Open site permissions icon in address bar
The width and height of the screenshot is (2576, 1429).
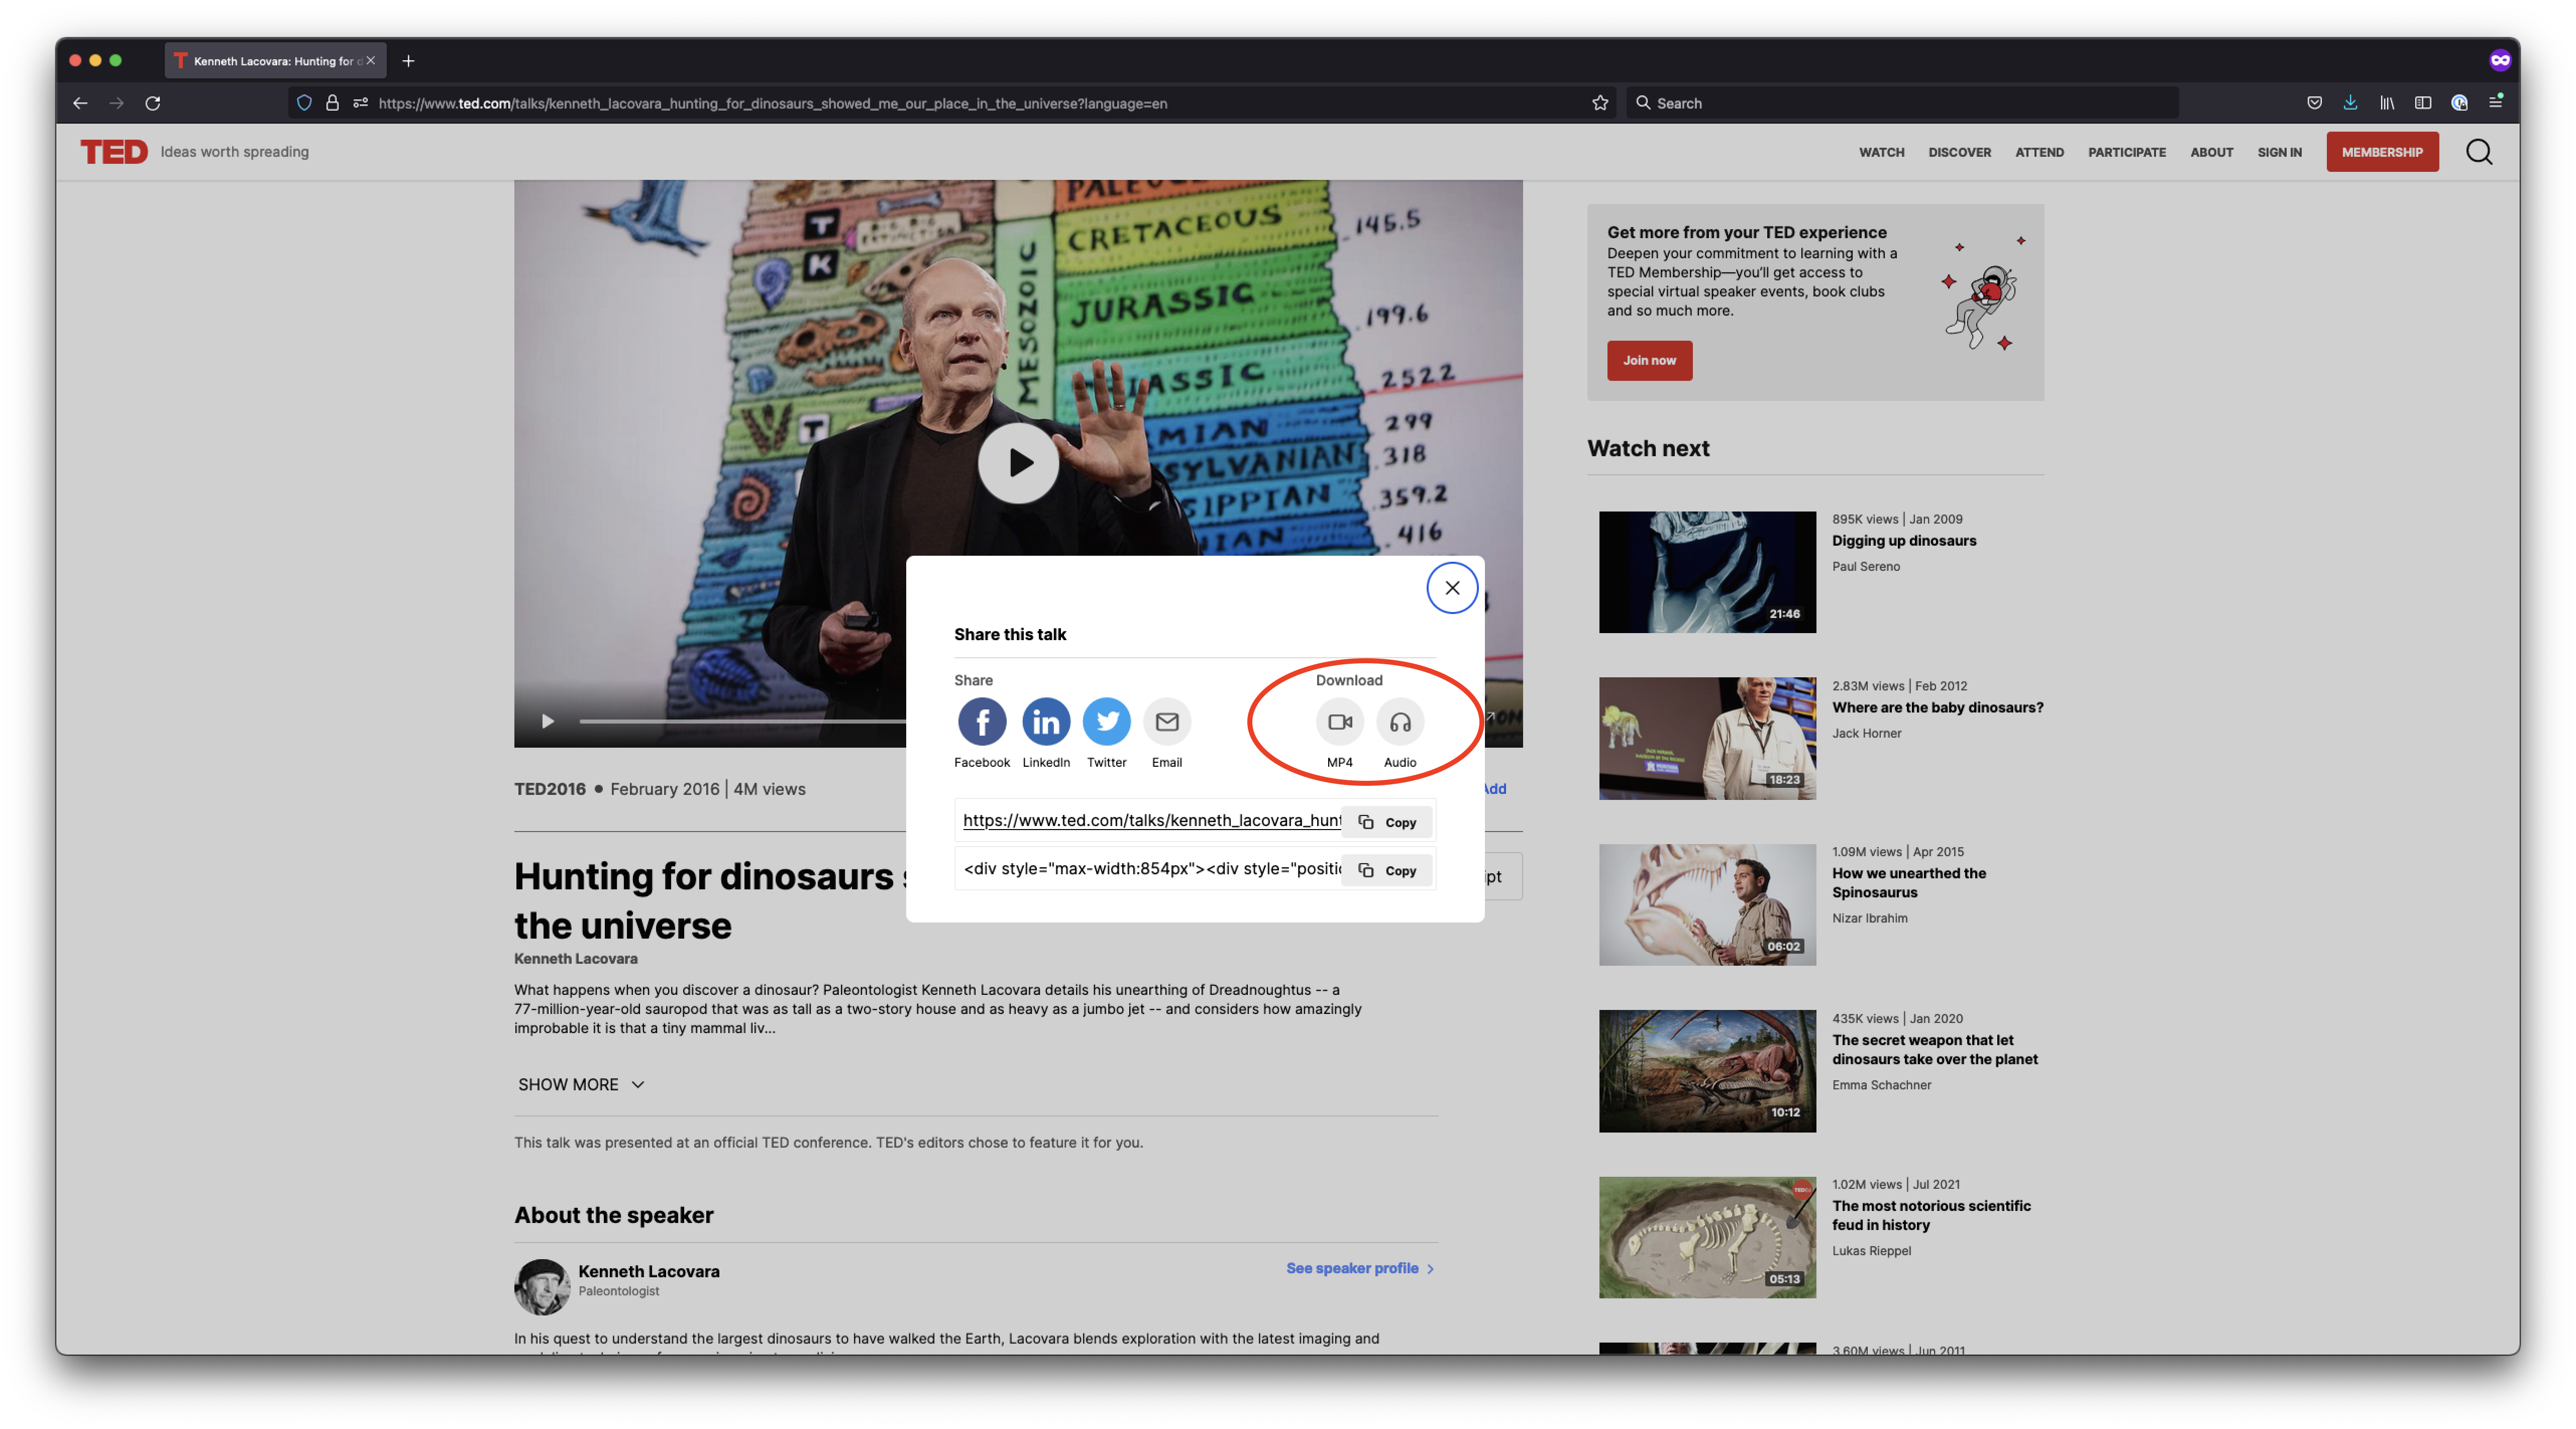click(360, 103)
